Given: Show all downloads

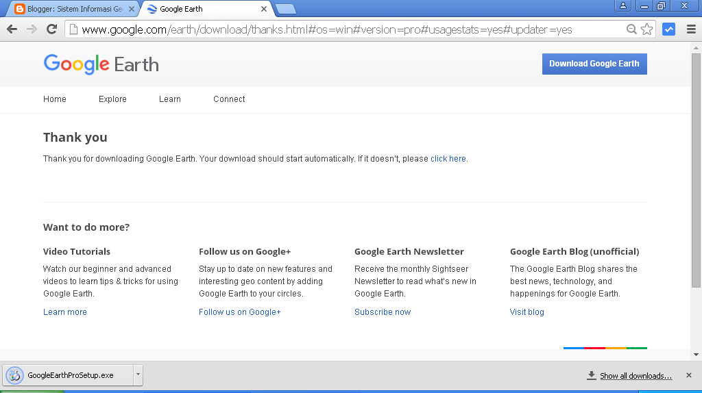Looking at the screenshot, I should click(x=635, y=376).
